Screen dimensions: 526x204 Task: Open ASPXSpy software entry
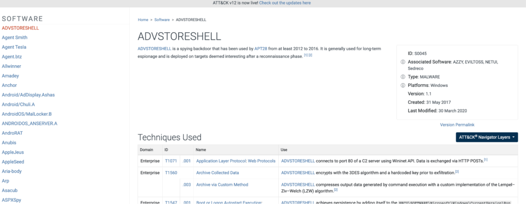(x=12, y=200)
